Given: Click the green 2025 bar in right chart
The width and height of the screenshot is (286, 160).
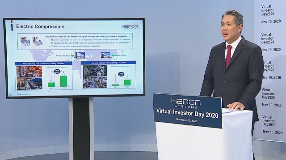Looking at the screenshot, I should point(127,83).
